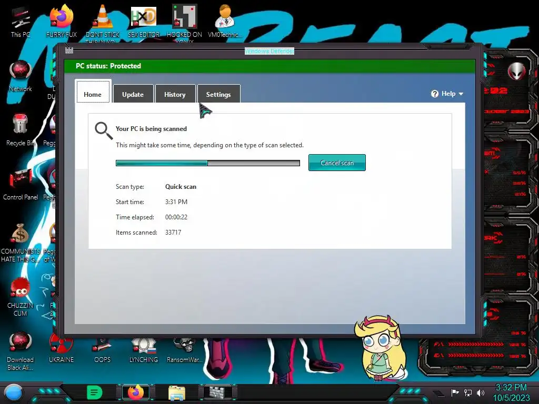The width and height of the screenshot is (539, 404).
Task: Click the Your PC is being scanned heading
Action: pyautogui.click(x=151, y=129)
